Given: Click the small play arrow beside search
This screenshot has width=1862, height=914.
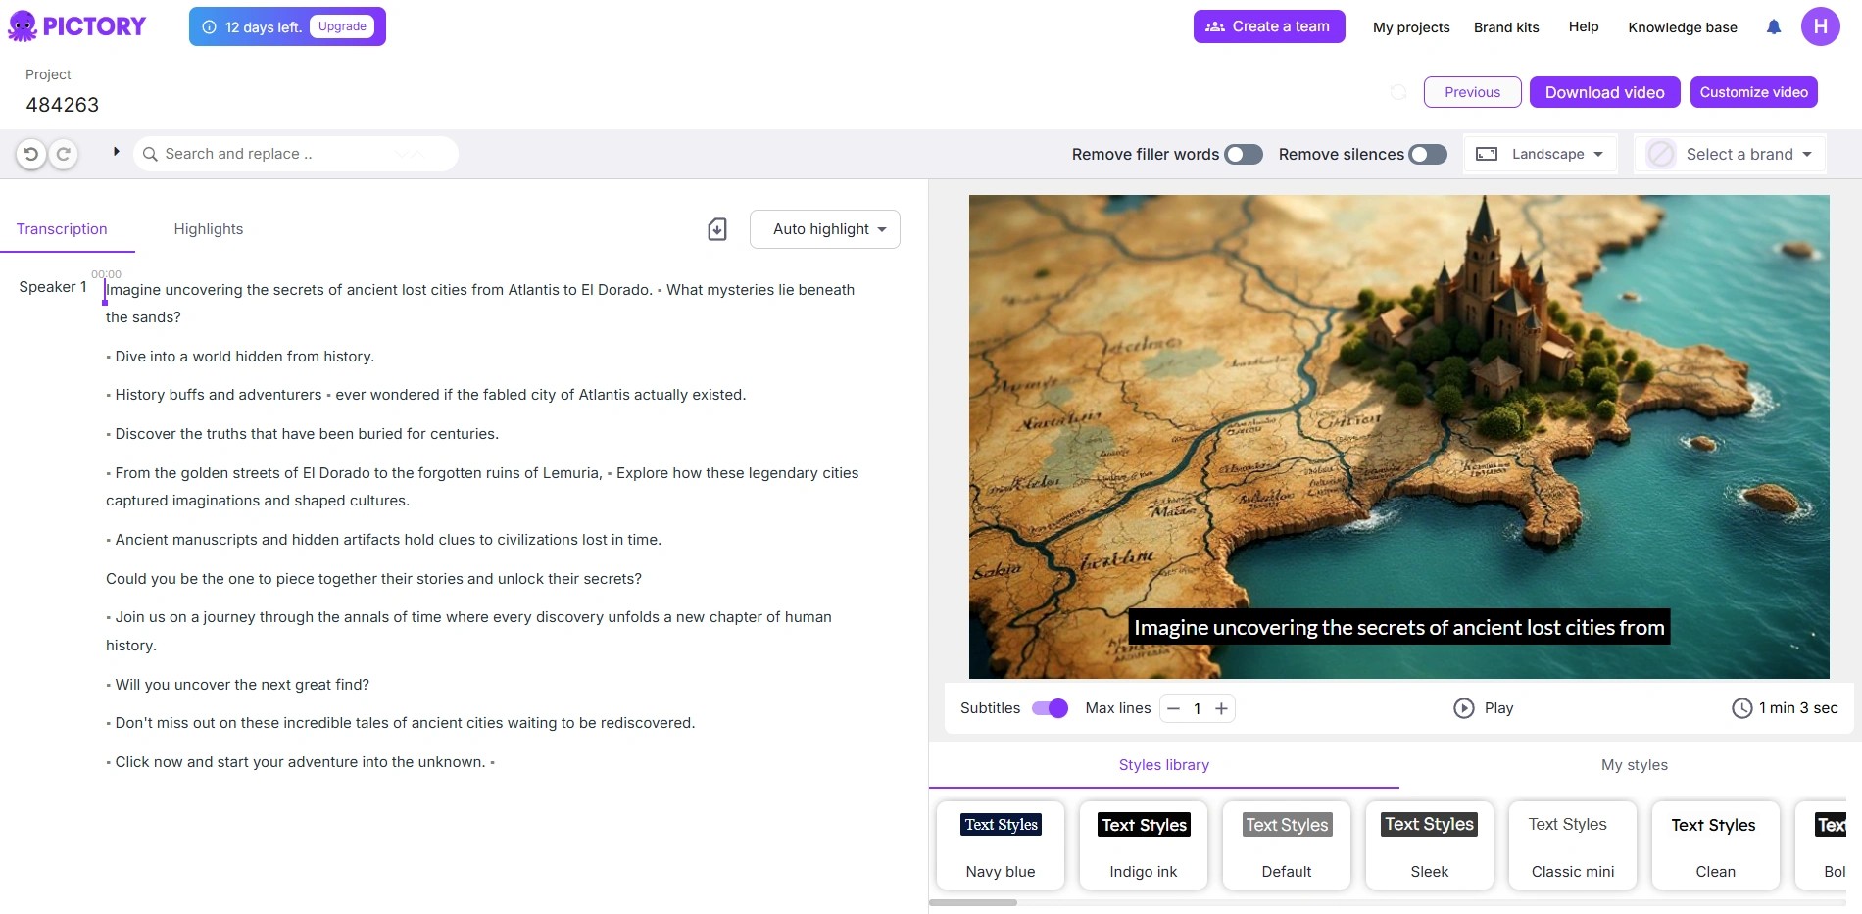Looking at the screenshot, I should 116,152.
